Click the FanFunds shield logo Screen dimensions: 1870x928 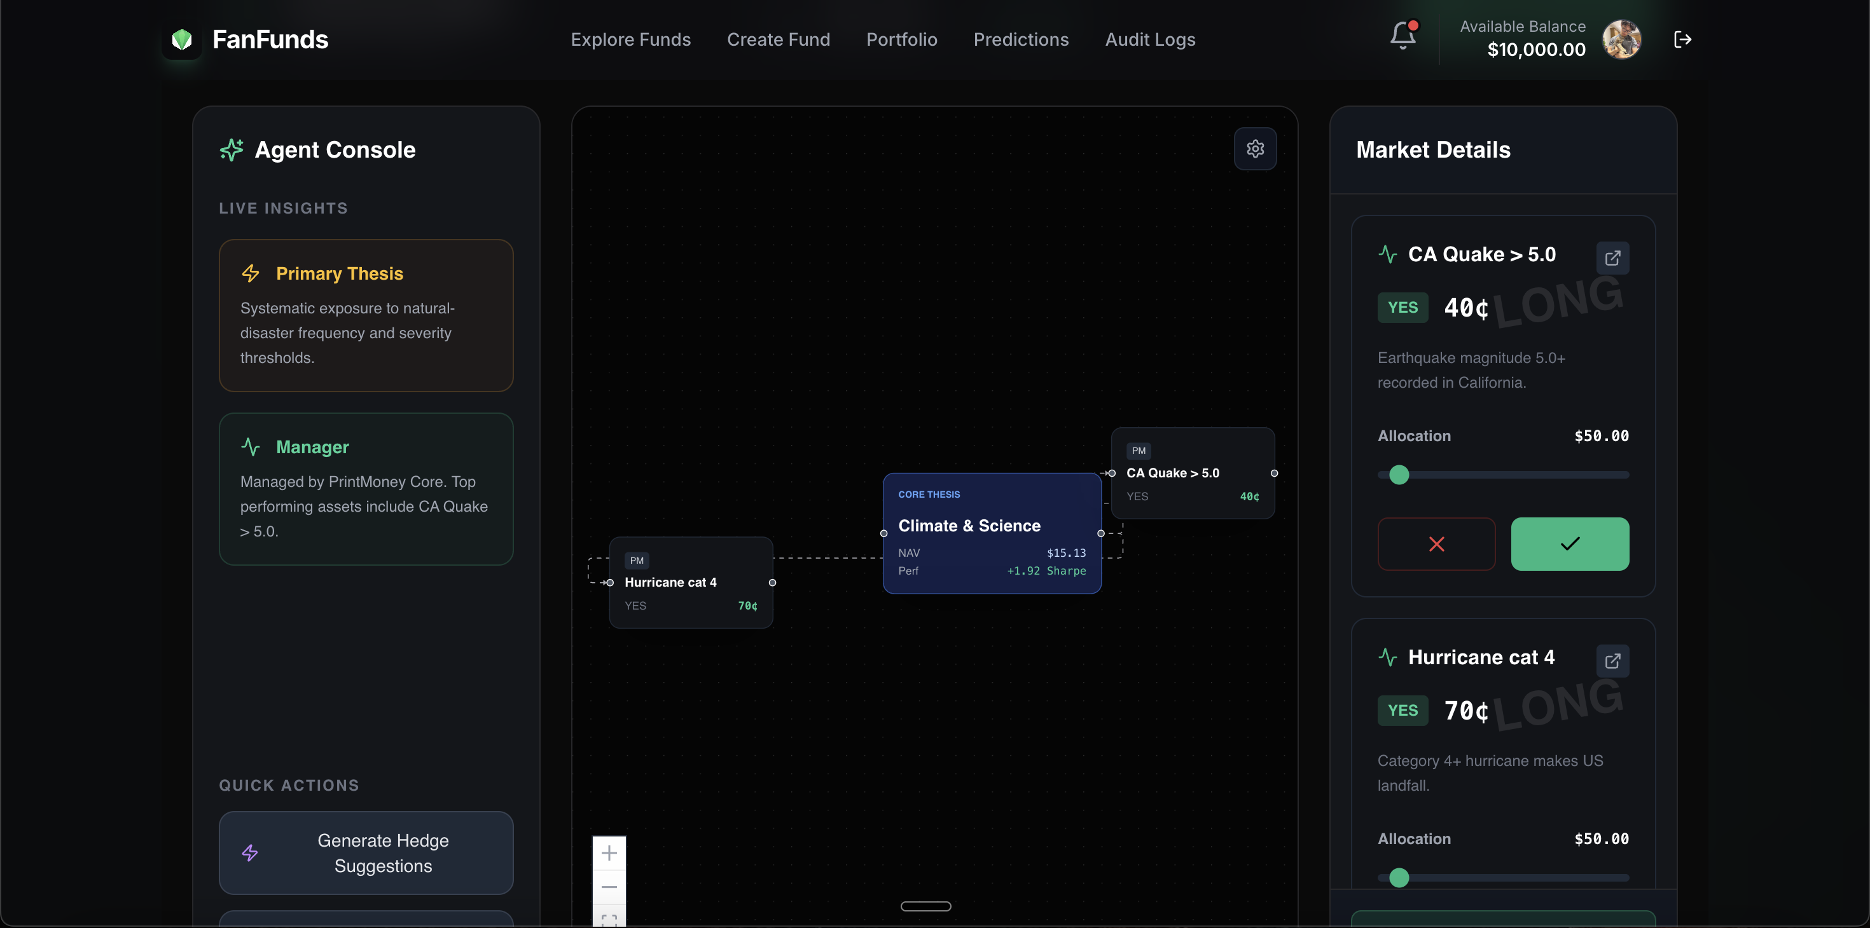coord(181,39)
